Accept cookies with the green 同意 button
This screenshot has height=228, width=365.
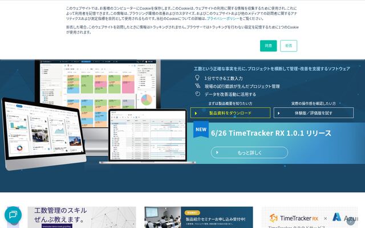click(269, 46)
